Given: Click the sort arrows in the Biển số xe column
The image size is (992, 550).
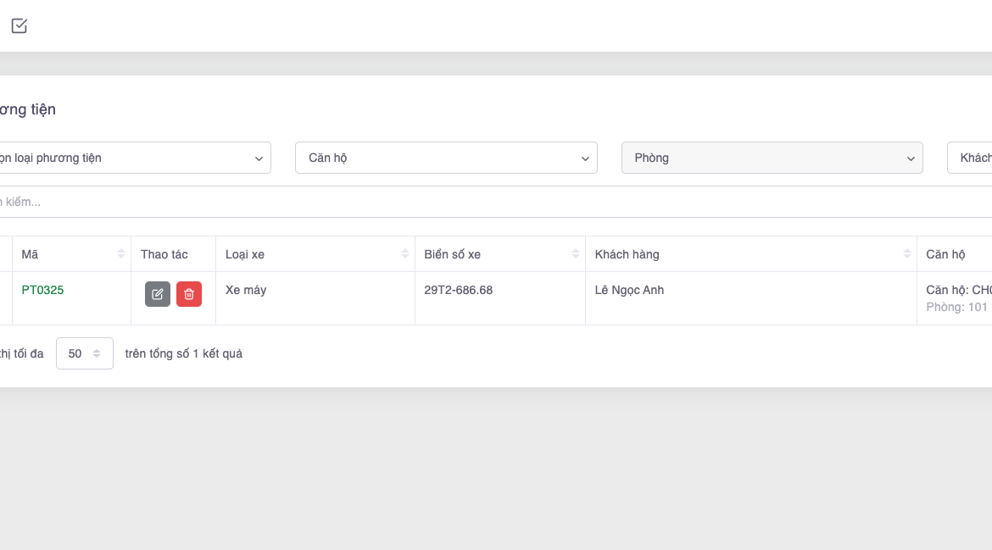Looking at the screenshot, I should [575, 254].
